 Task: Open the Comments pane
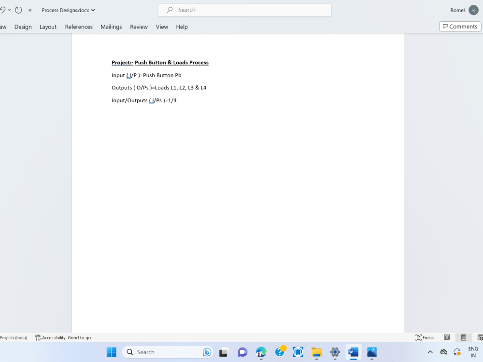click(x=459, y=26)
